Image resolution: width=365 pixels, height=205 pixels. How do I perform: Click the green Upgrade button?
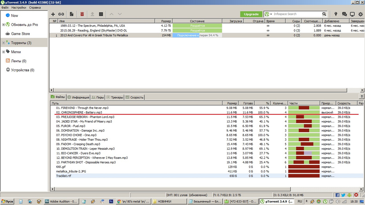point(251,14)
